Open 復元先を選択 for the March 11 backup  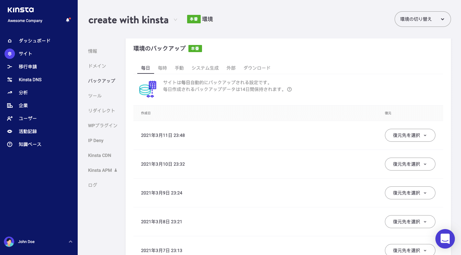[410, 135]
